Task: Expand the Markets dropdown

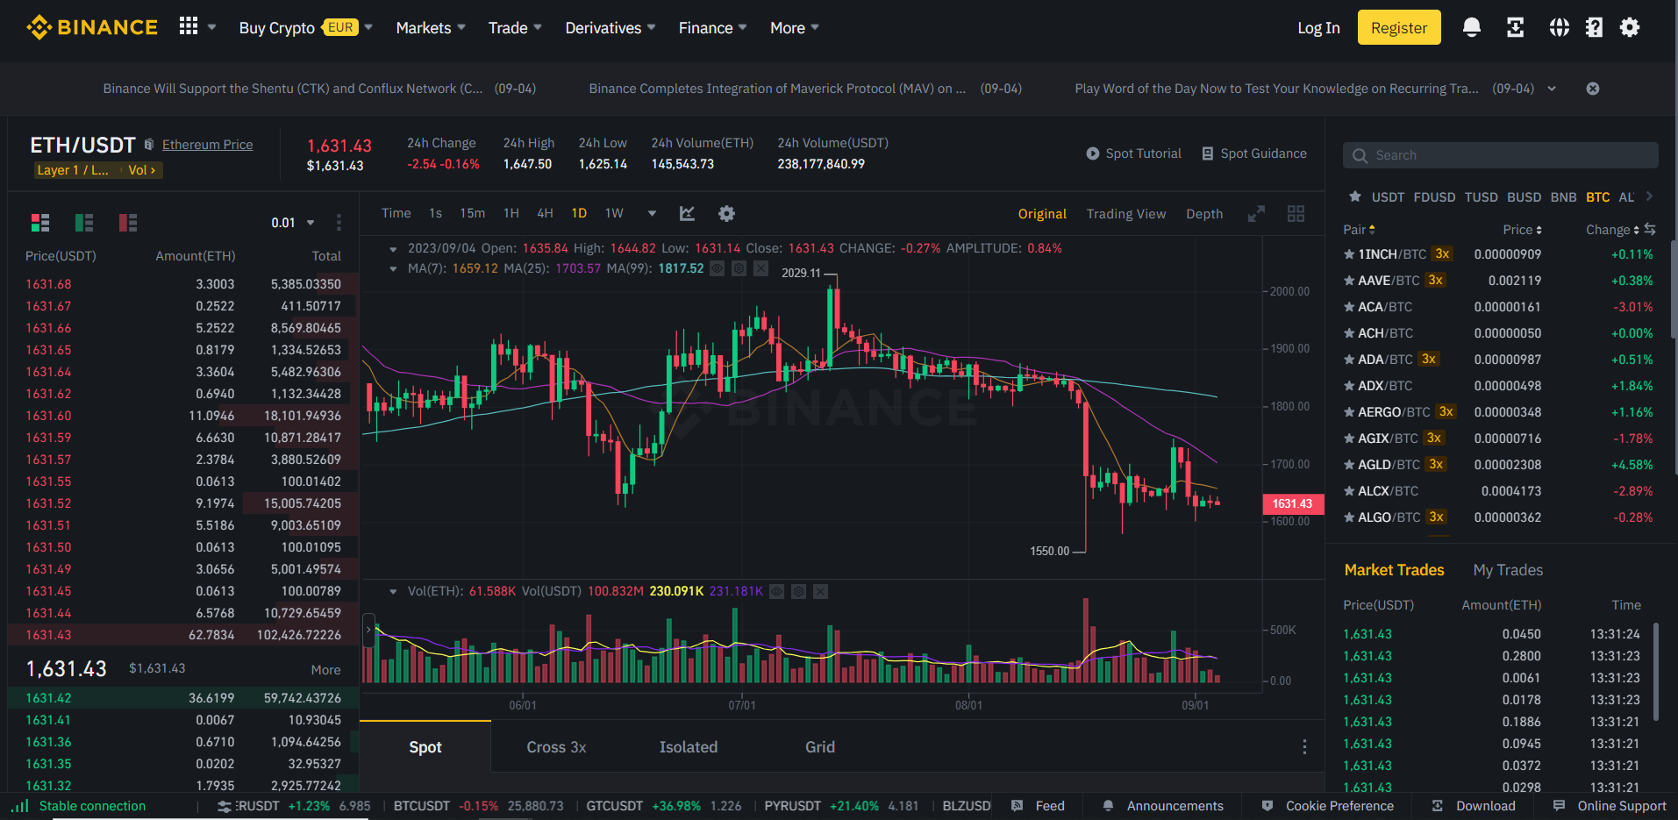Action: [x=431, y=28]
